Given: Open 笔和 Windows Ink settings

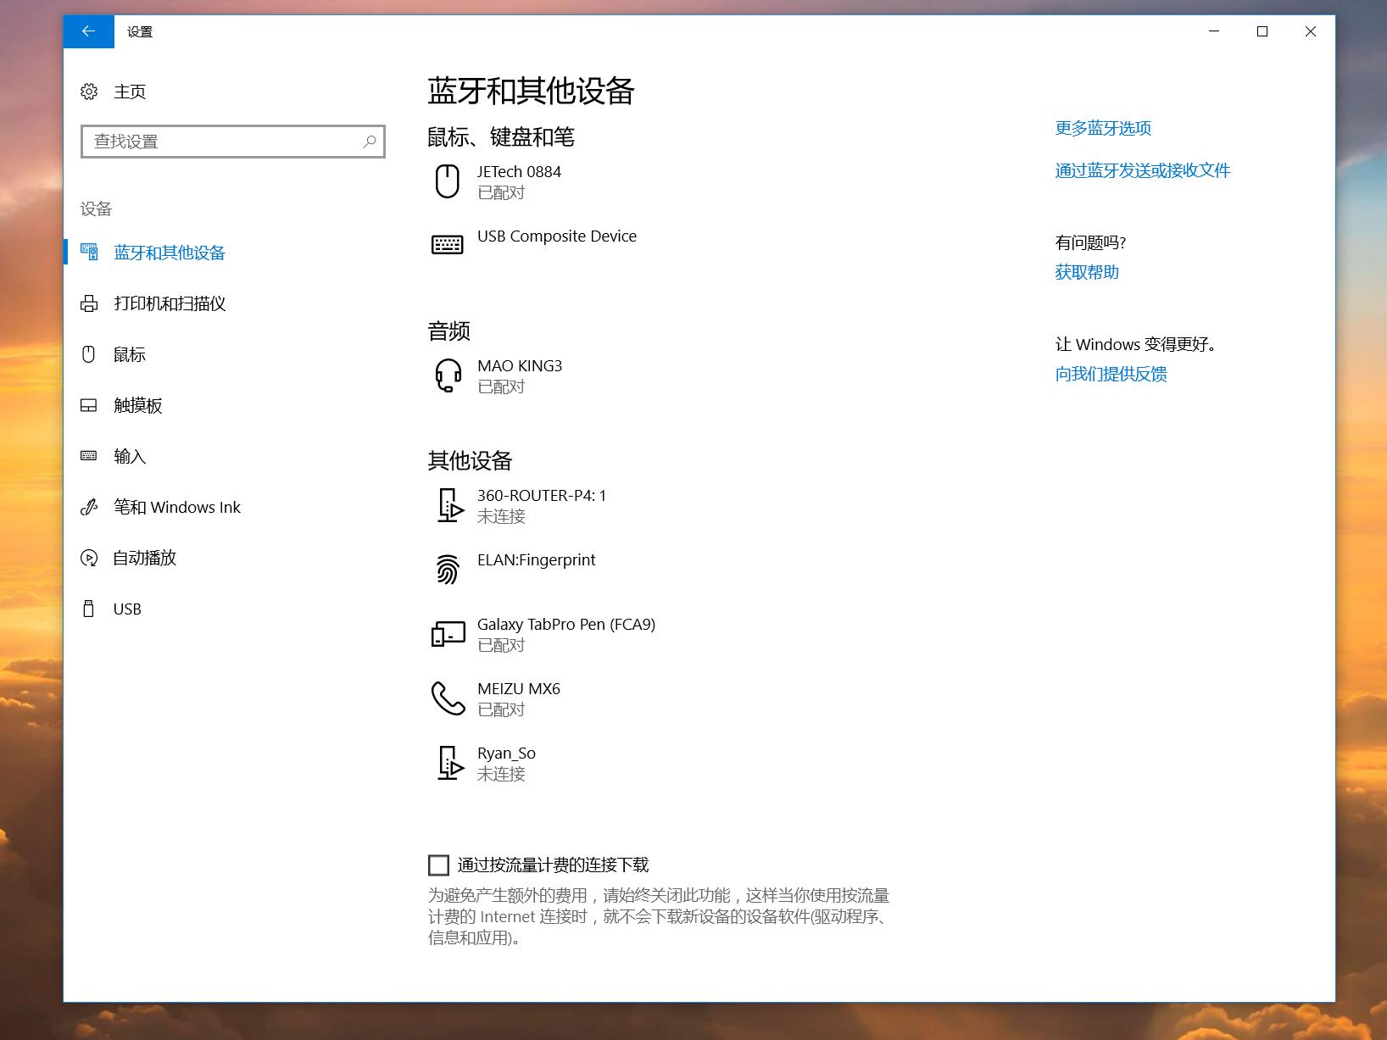Looking at the screenshot, I should [177, 507].
